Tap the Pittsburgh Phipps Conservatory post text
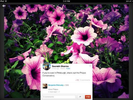Image resolution: width=133 pixels, height=100 pixels. click(x=64, y=74)
